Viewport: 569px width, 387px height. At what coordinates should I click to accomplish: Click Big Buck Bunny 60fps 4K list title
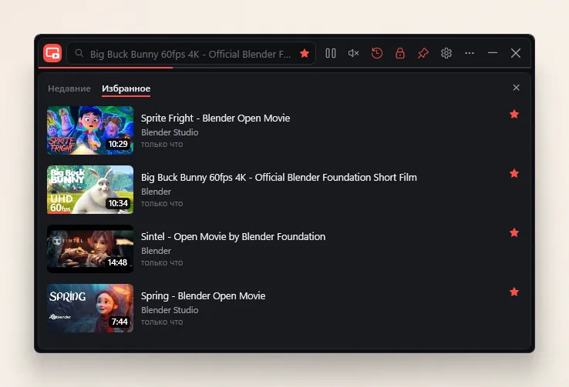pyautogui.click(x=278, y=178)
